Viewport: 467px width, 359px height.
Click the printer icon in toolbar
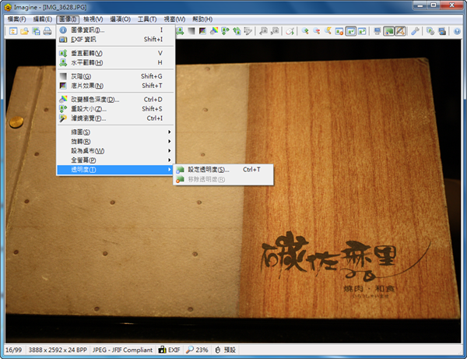tap(47, 31)
